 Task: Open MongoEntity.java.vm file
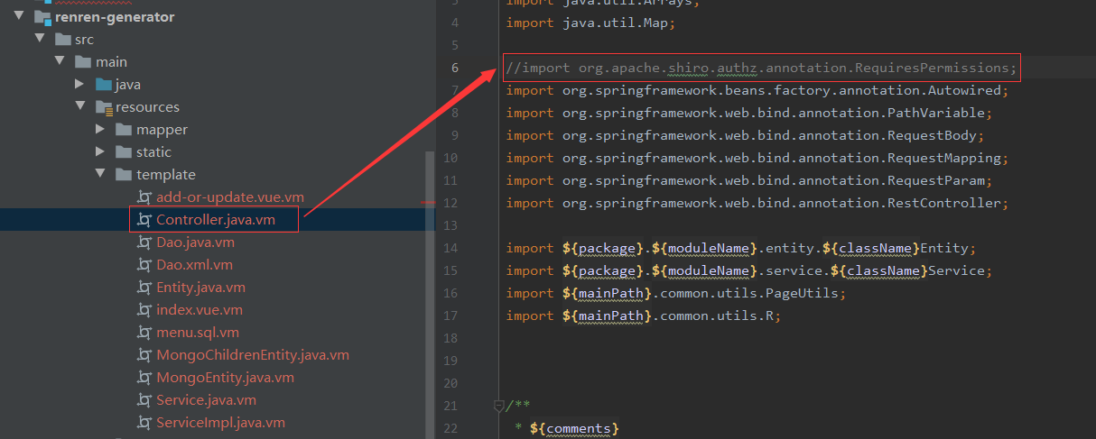tap(225, 378)
